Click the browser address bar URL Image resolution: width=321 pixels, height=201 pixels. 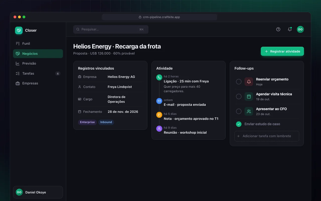[159, 17]
